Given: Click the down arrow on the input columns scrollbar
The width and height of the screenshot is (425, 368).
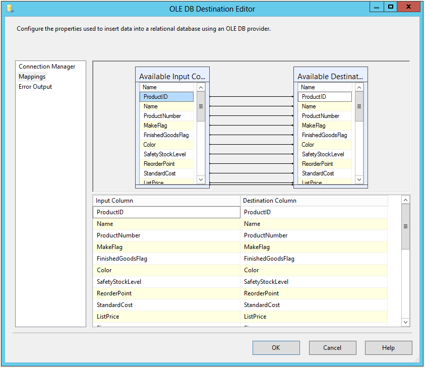Looking at the screenshot, I should [201, 179].
